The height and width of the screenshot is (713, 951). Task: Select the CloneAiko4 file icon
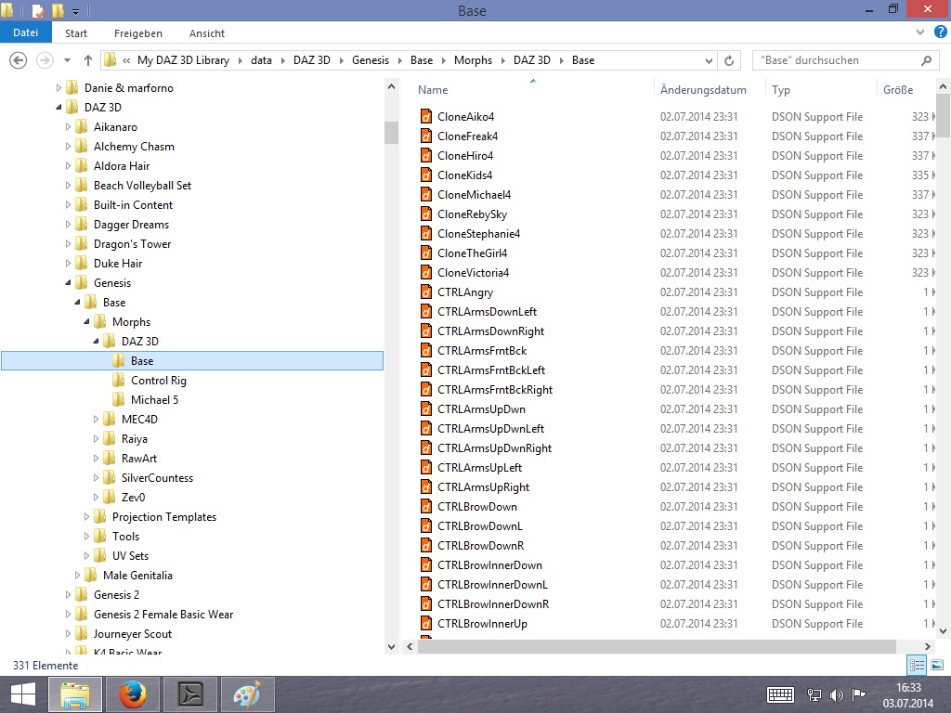tap(426, 116)
